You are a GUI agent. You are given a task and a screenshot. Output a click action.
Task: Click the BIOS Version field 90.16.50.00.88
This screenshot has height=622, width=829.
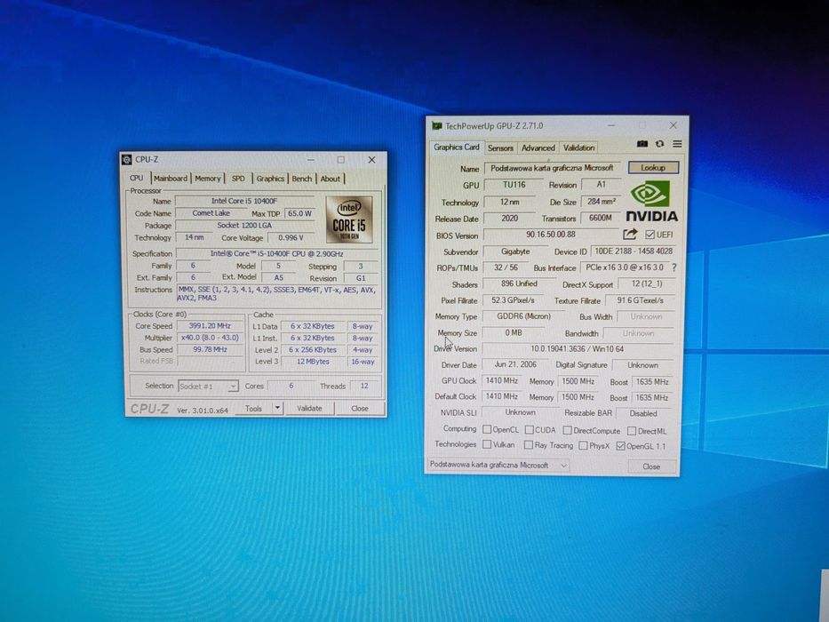coord(551,235)
